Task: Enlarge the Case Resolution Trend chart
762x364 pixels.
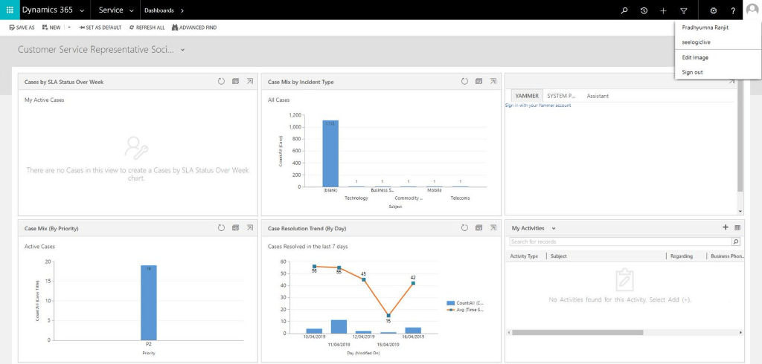Action: [493, 227]
